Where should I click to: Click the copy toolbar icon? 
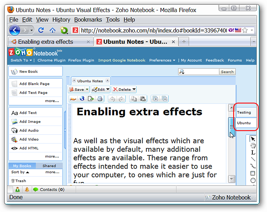click(134, 99)
